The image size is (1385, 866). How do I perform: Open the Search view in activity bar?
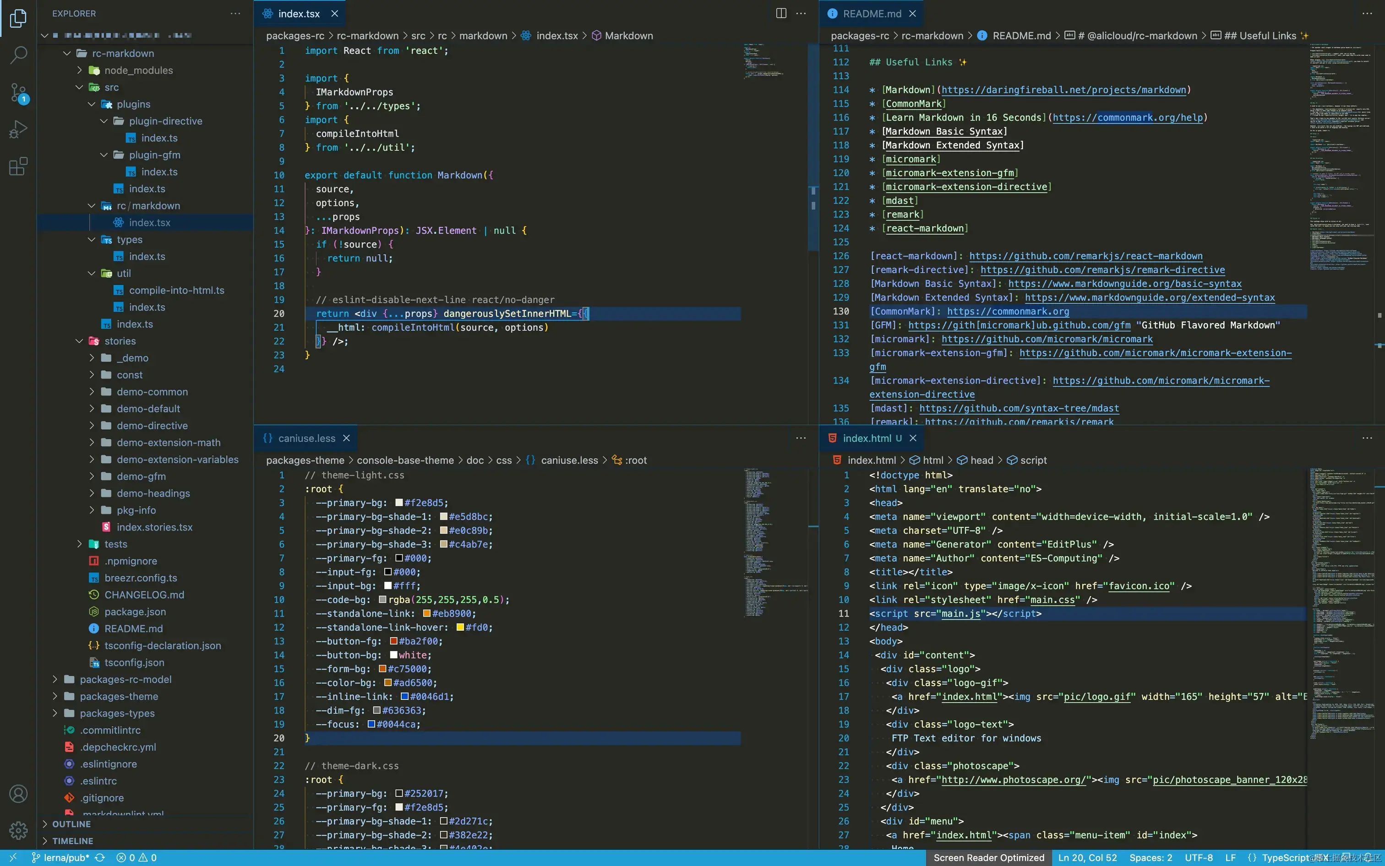pos(18,55)
